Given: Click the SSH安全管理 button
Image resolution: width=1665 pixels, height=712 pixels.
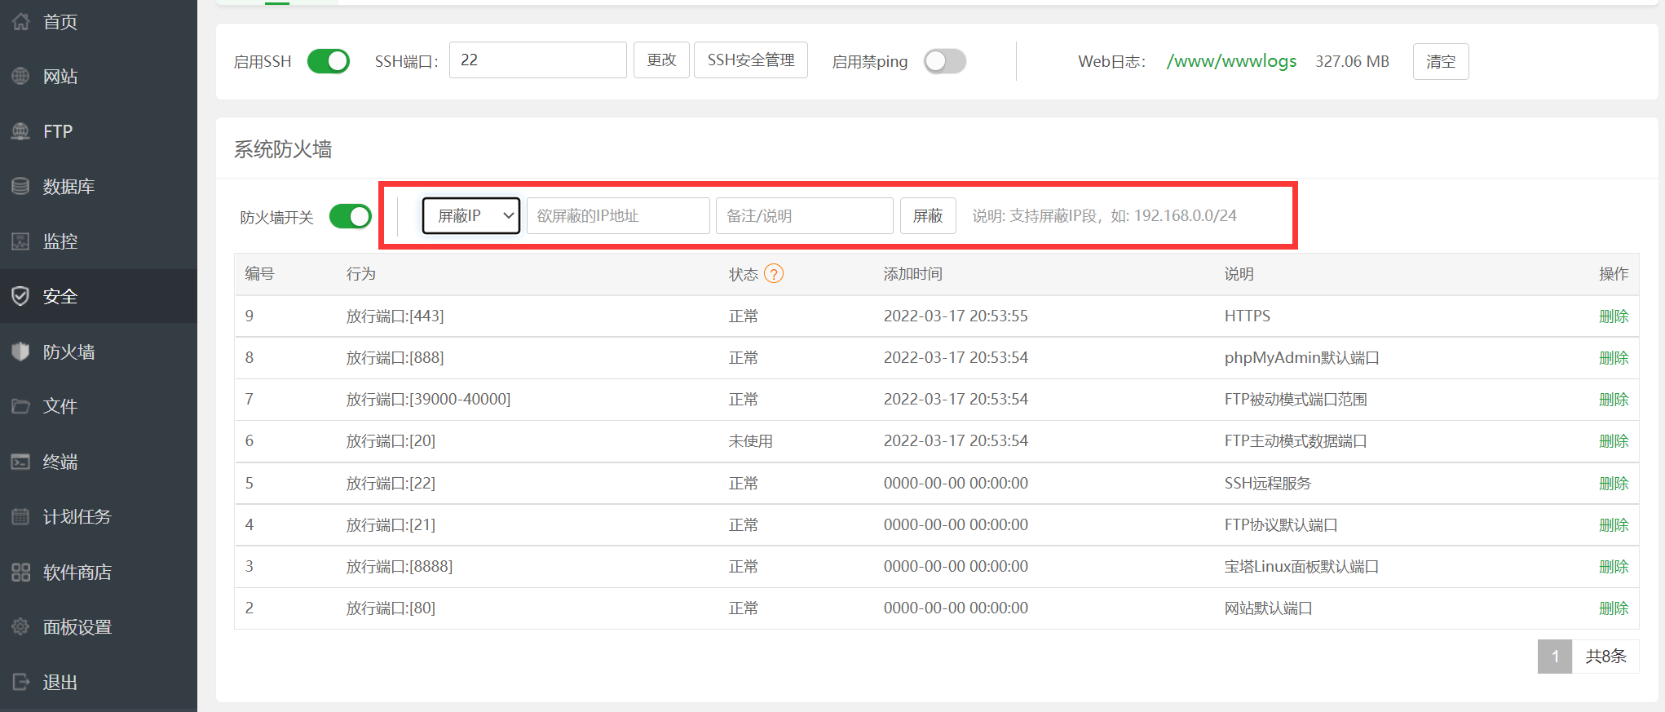Looking at the screenshot, I should (750, 60).
